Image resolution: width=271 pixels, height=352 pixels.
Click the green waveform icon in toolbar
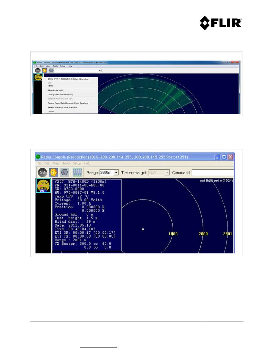tap(77, 172)
